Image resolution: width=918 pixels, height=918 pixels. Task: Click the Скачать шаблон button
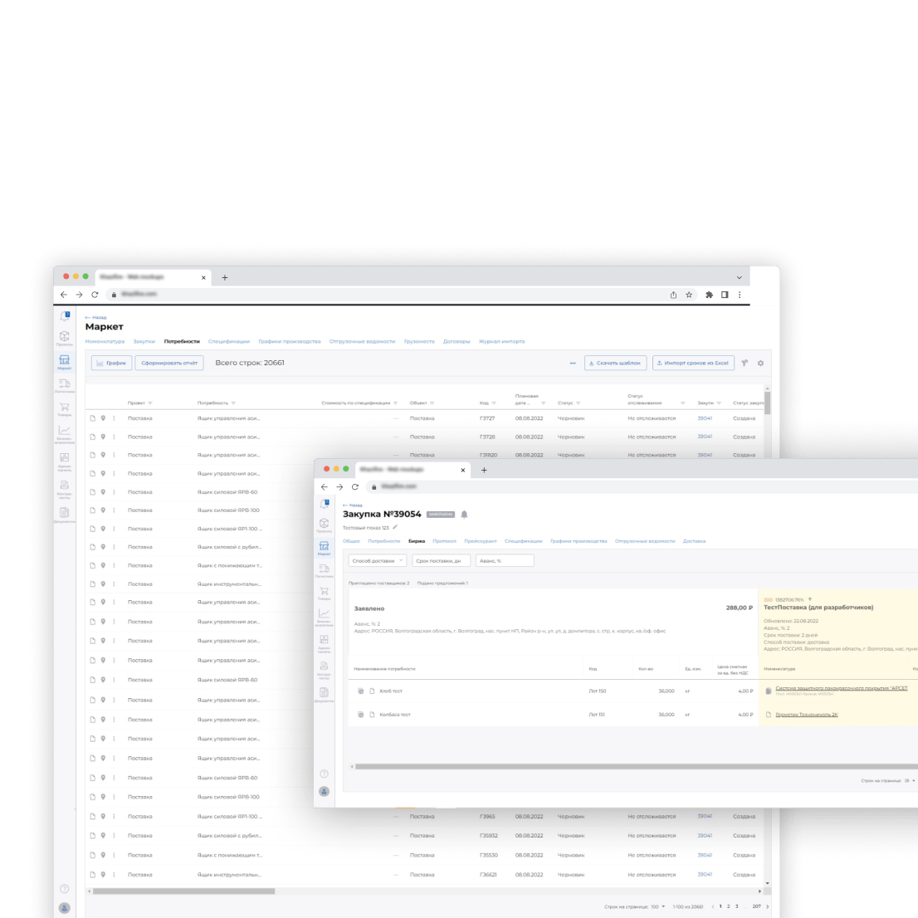pos(615,363)
